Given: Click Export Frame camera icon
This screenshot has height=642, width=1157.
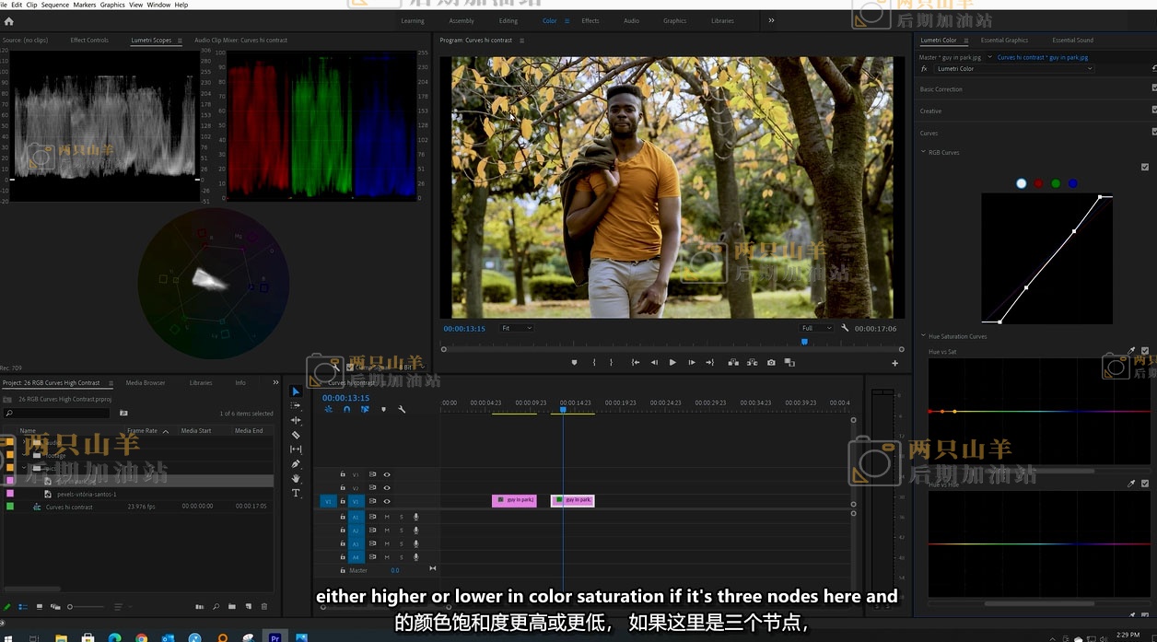Looking at the screenshot, I should [771, 363].
